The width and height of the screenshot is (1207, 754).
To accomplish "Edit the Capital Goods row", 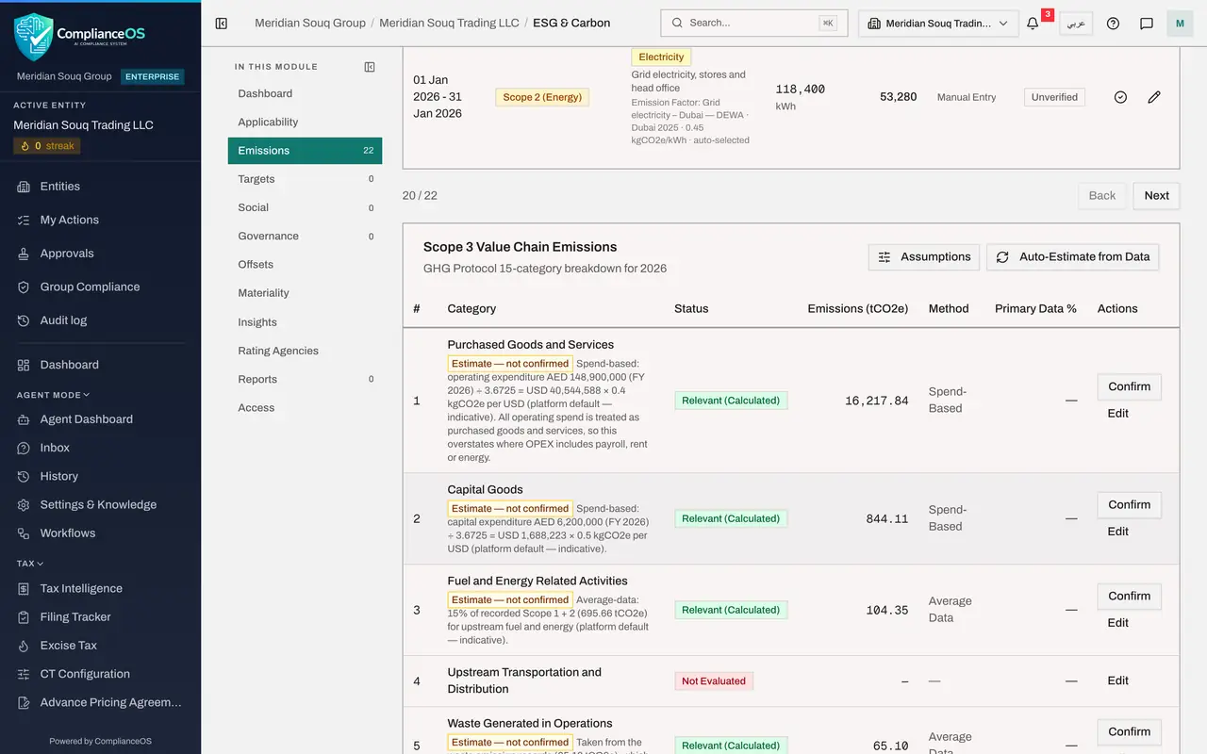I will (1117, 532).
